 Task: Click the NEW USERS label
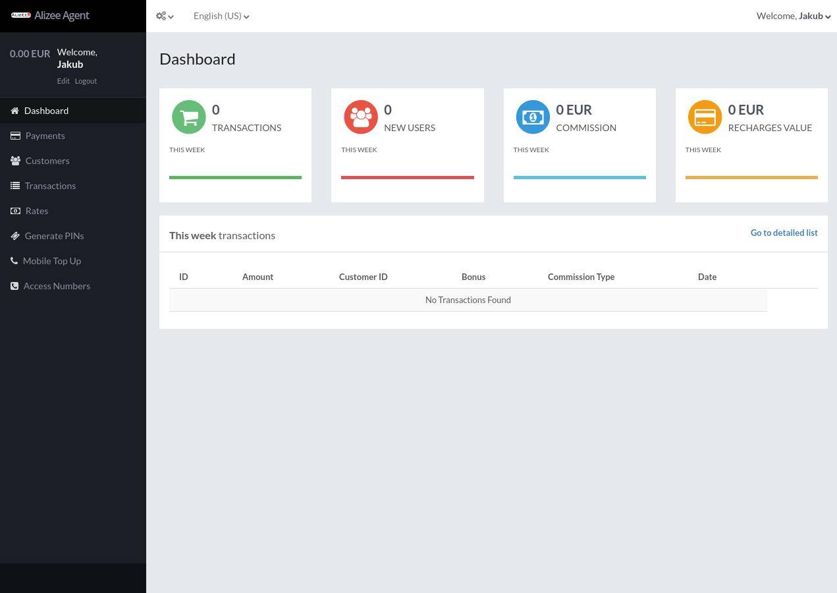tap(410, 128)
